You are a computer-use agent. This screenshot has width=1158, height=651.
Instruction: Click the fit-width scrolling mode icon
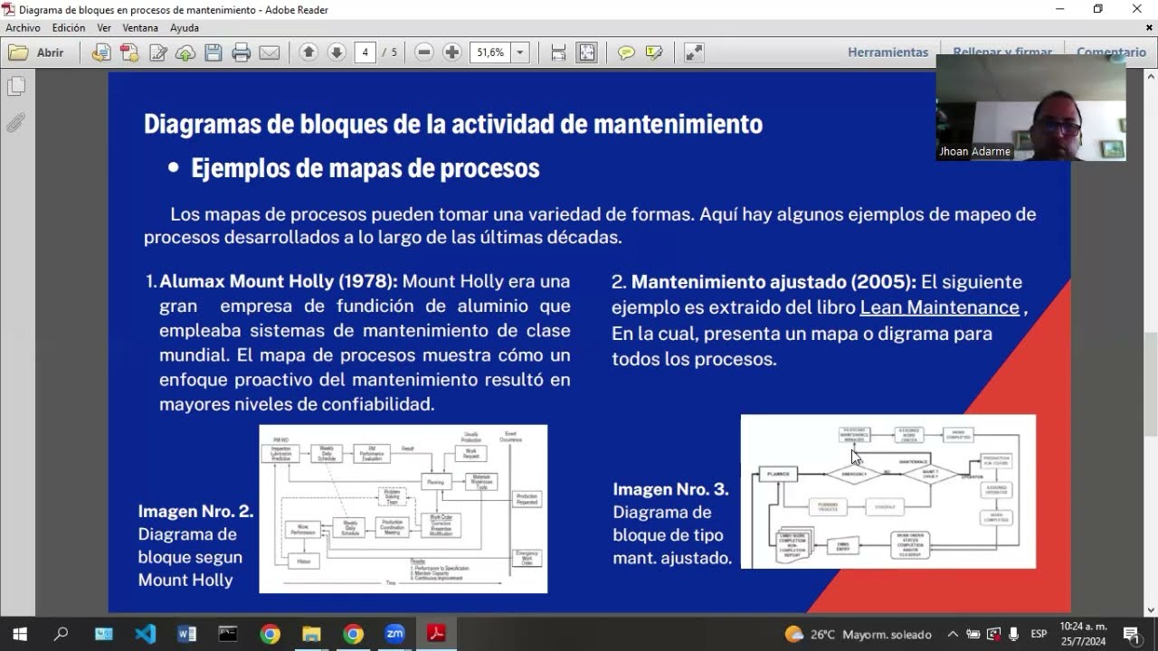(x=559, y=52)
